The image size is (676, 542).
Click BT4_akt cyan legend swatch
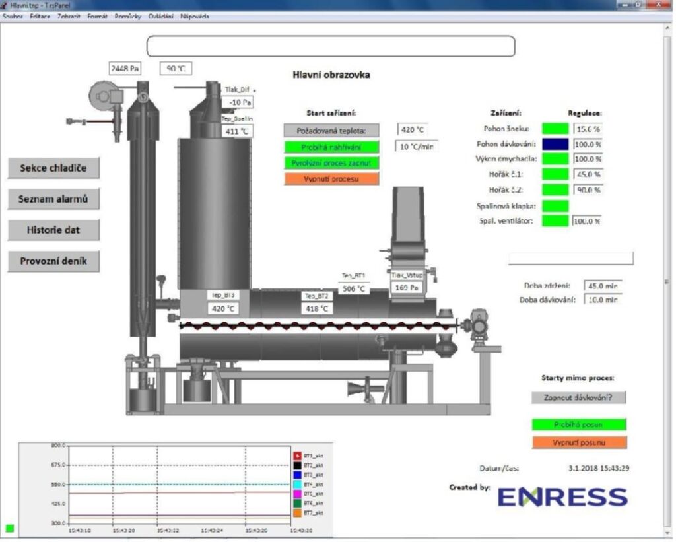297,484
